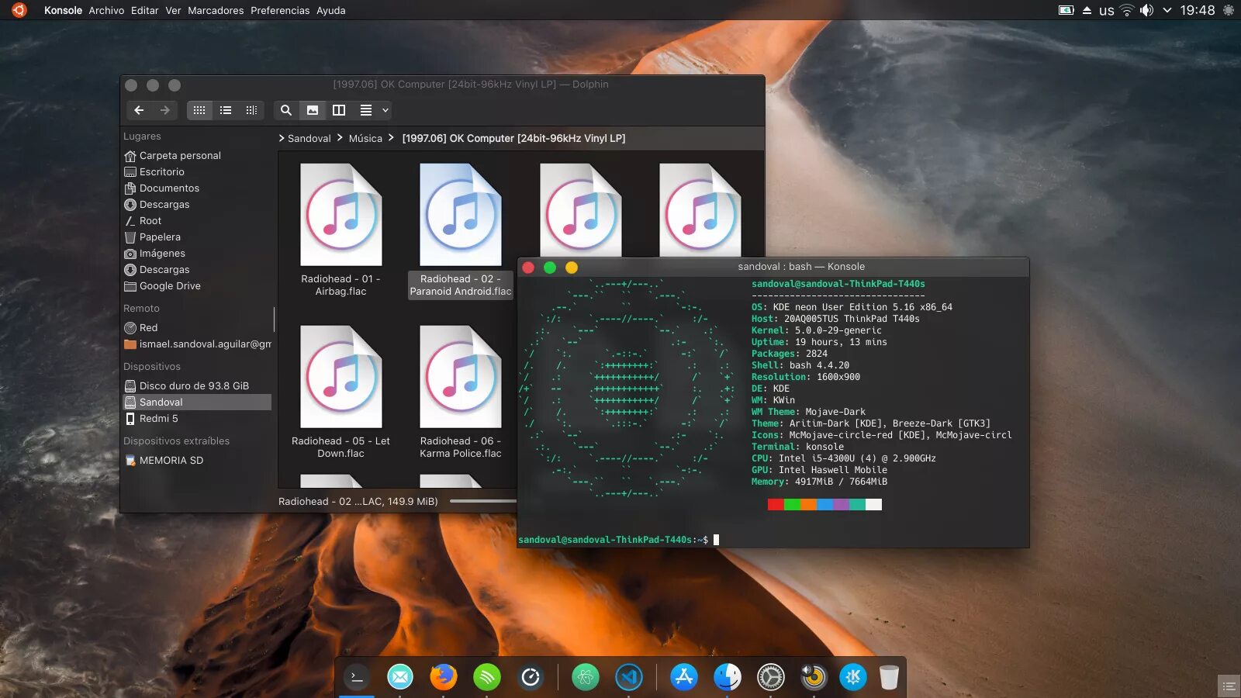Open the Preferencias menu
Viewport: 1241px width, 698px height.
[x=280, y=10]
